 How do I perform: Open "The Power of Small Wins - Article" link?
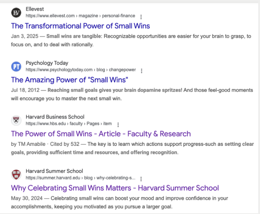[x=101, y=134]
